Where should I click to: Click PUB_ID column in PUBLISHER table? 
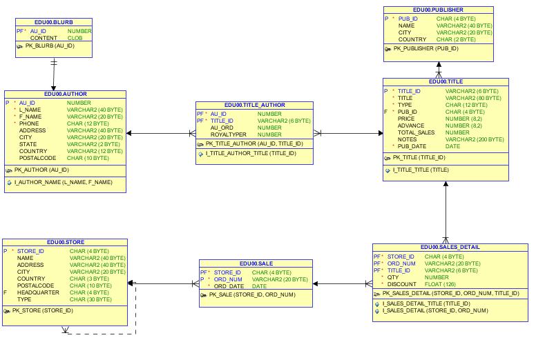tap(408, 19)
